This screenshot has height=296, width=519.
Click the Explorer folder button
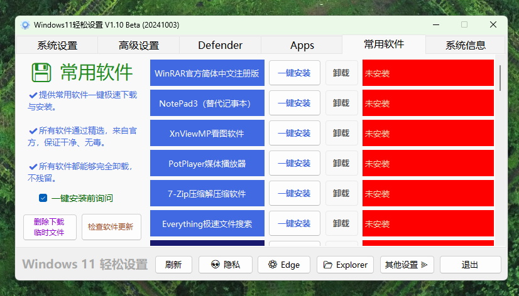345,265
